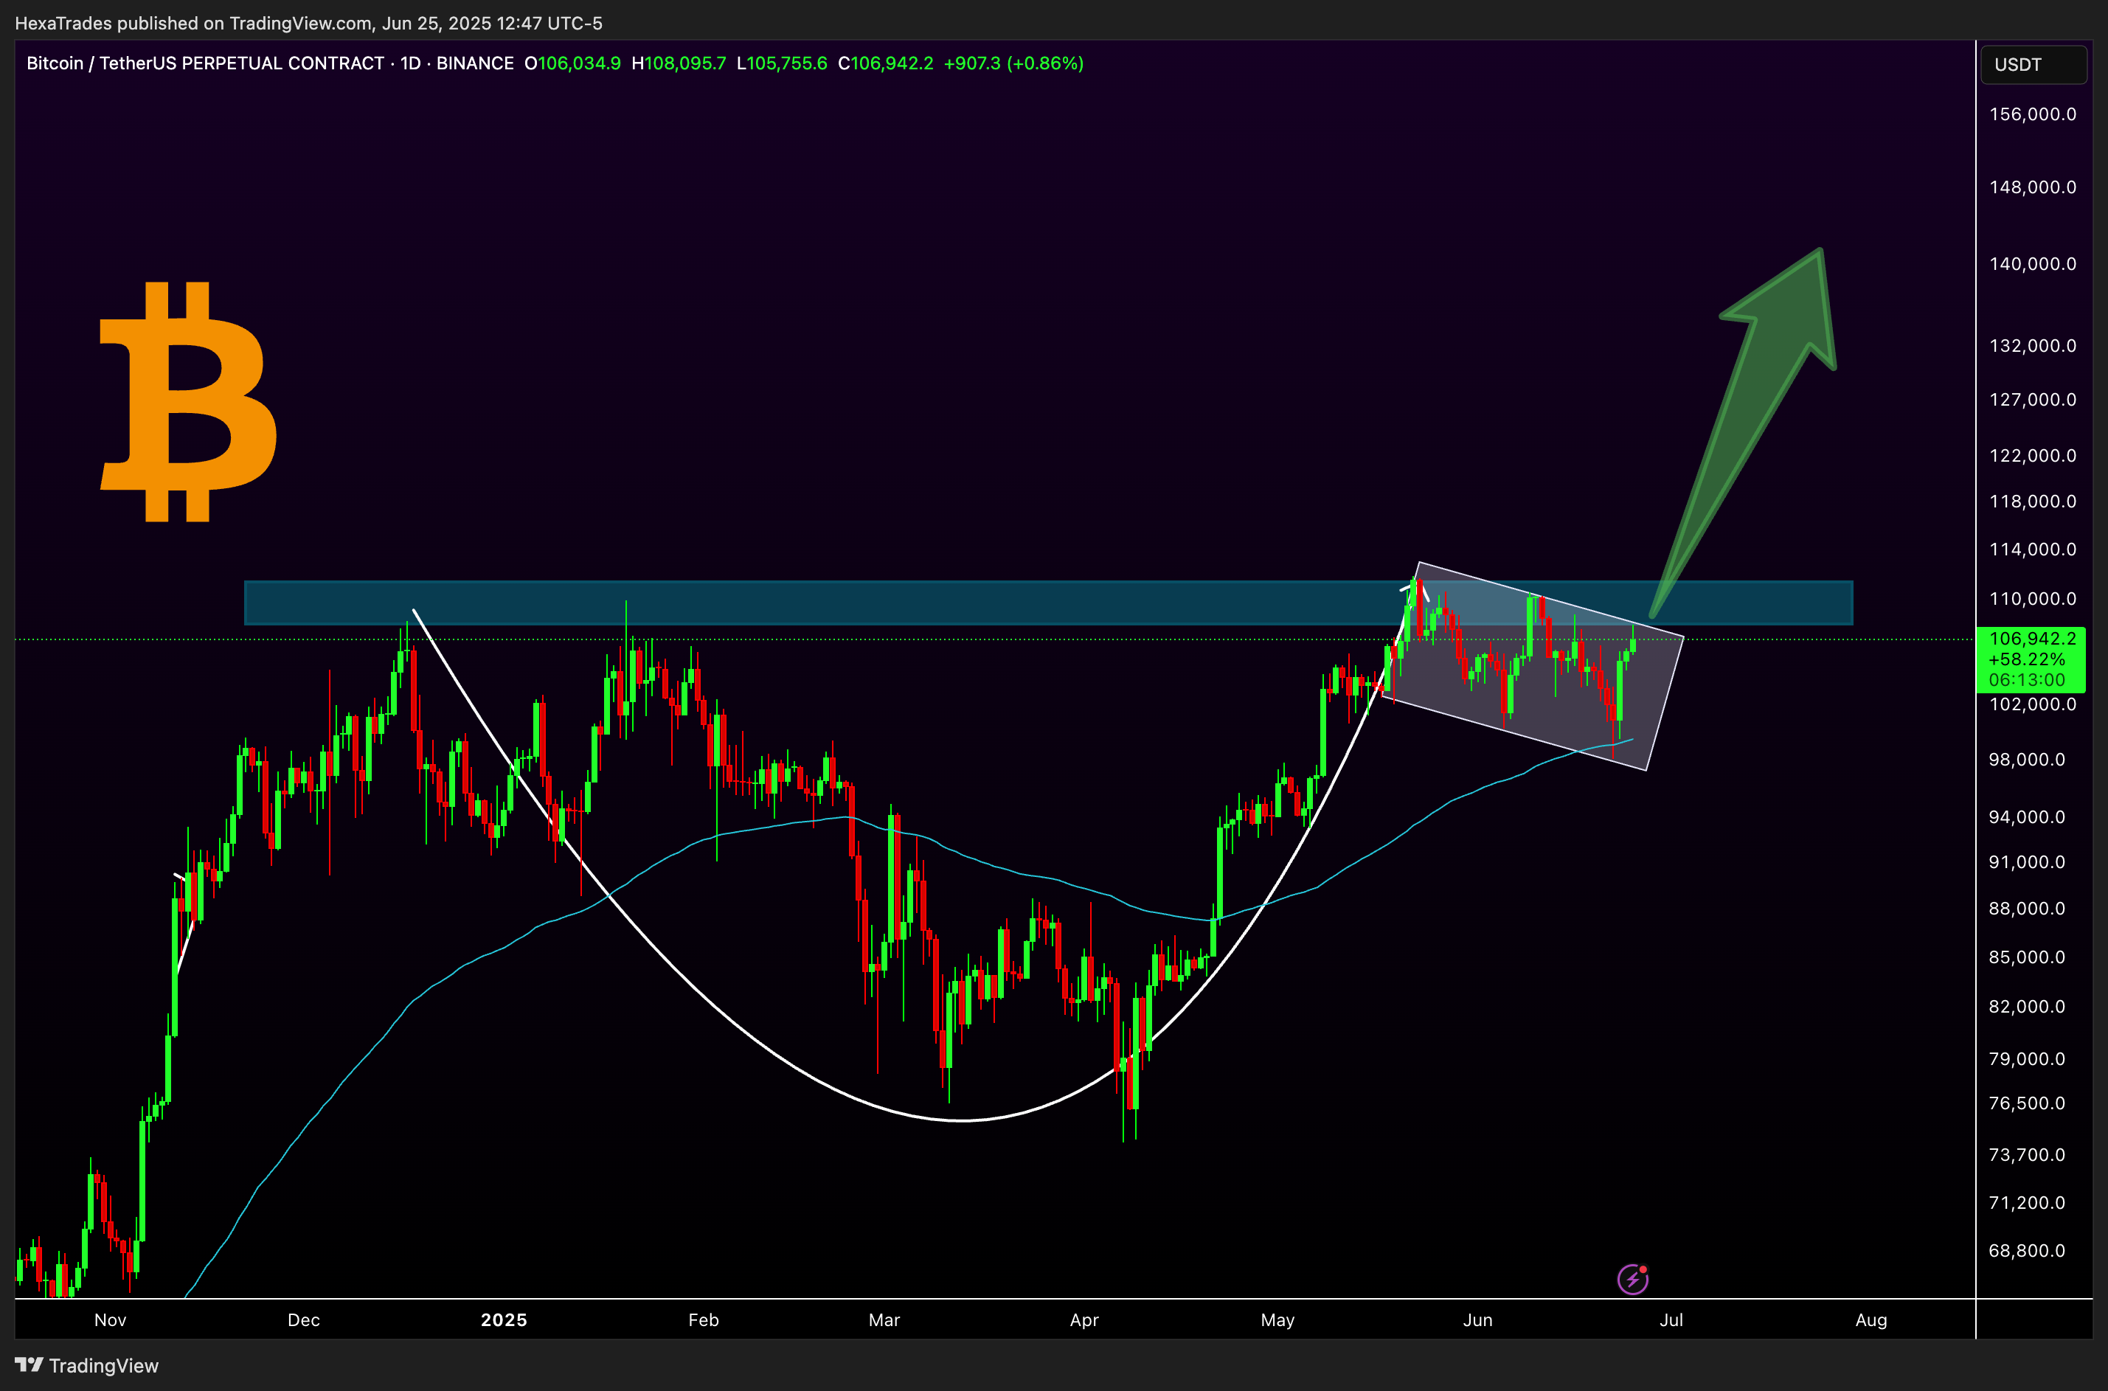This screenshot has width=2108, height=1391.
Task: Click the HexaTrades published on TradingView.com header text
Action: (309, 23)
